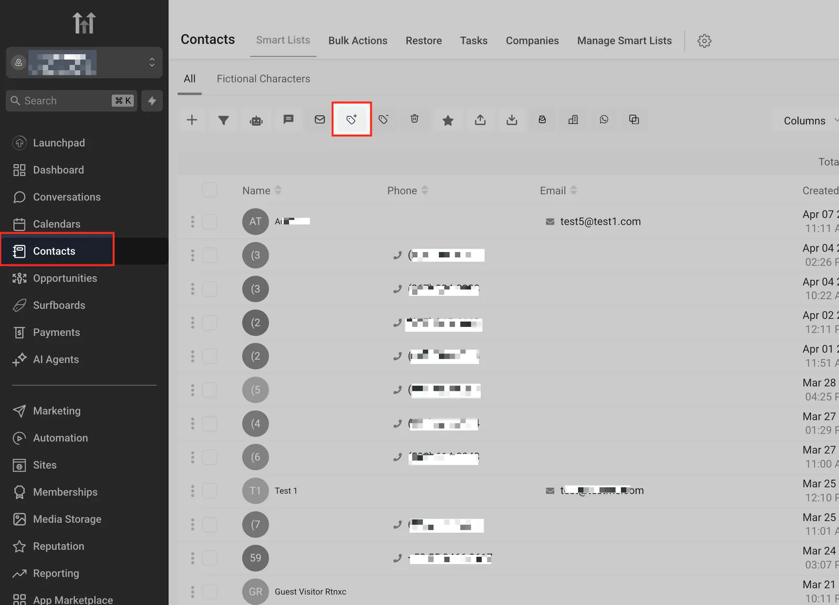
Task: Open the settings gear beside Manage Smart Lists
Action: [x=704, y=41]
